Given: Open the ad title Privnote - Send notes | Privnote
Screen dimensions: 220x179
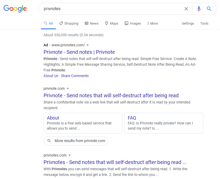Looking at the screenshot, I should (79, 52).
